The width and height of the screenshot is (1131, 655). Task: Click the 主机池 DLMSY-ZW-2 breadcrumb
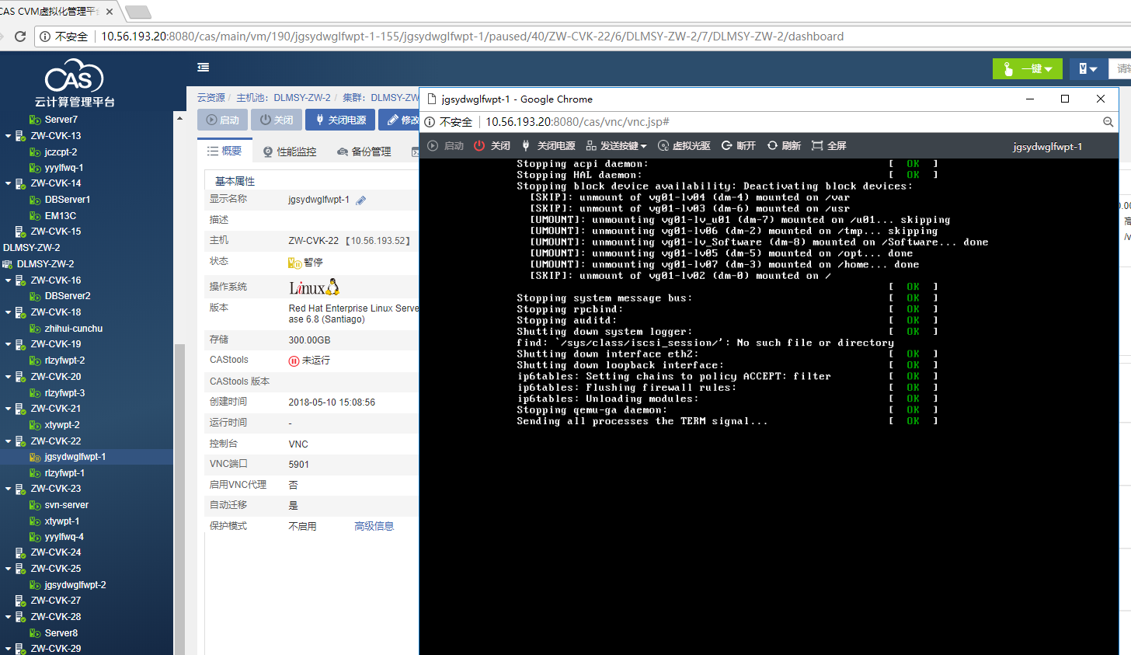pyautogui.click(x=284, y=98)
